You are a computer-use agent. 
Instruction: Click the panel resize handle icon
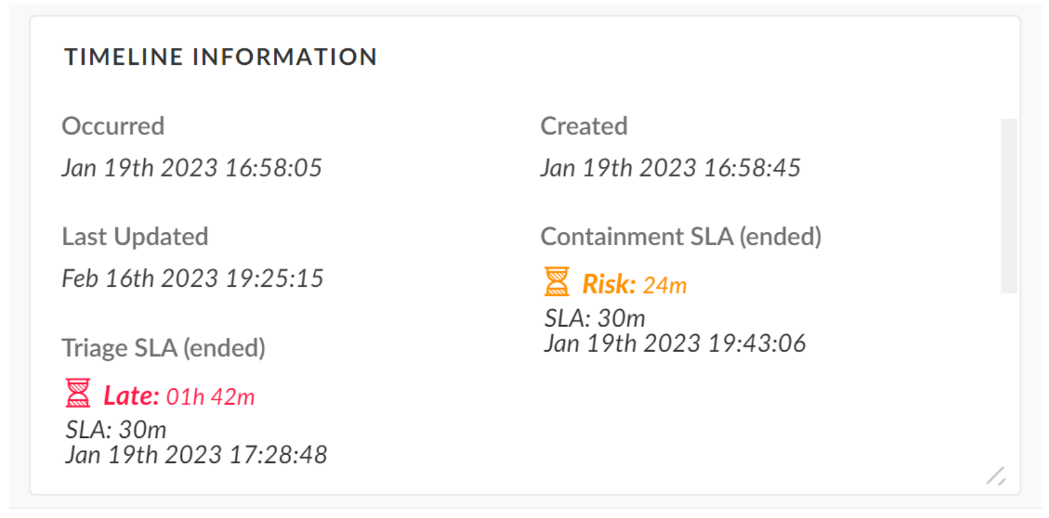coord(995,476)
